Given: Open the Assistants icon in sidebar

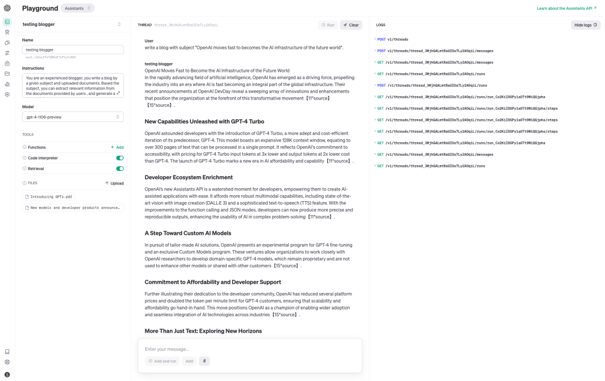Looking at the screenshot, I should click(7, 32).
